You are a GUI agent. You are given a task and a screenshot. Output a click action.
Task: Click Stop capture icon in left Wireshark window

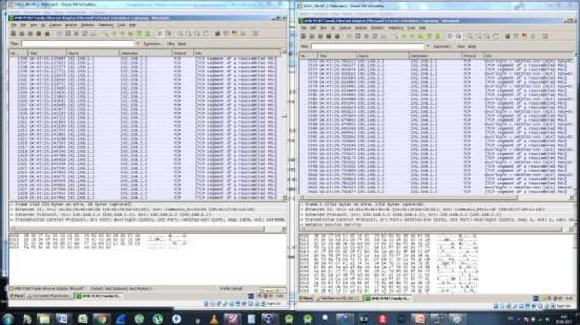[x=39, y=34]
